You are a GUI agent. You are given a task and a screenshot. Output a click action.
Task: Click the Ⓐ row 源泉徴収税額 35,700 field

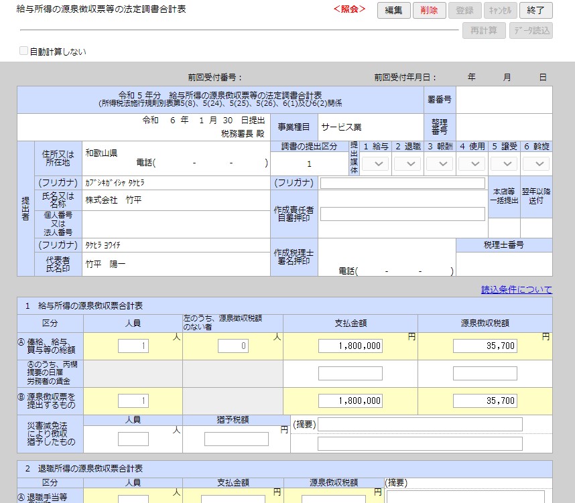point(485,346)
